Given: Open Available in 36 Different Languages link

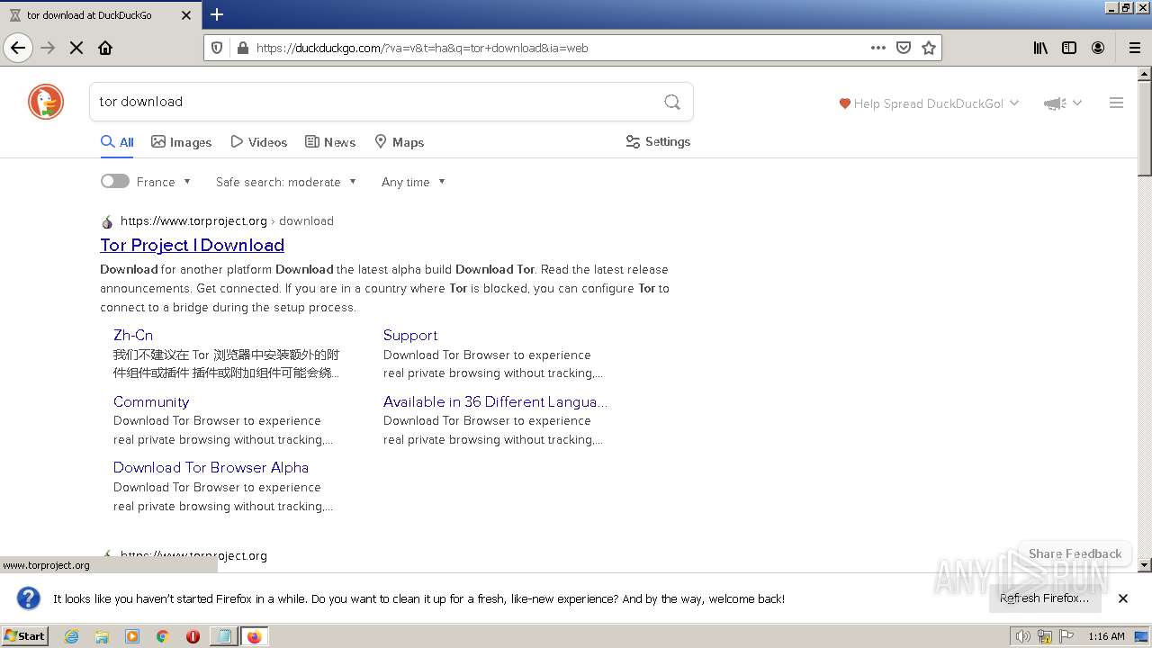Looking at the screenshot, I should click(495, 401).
